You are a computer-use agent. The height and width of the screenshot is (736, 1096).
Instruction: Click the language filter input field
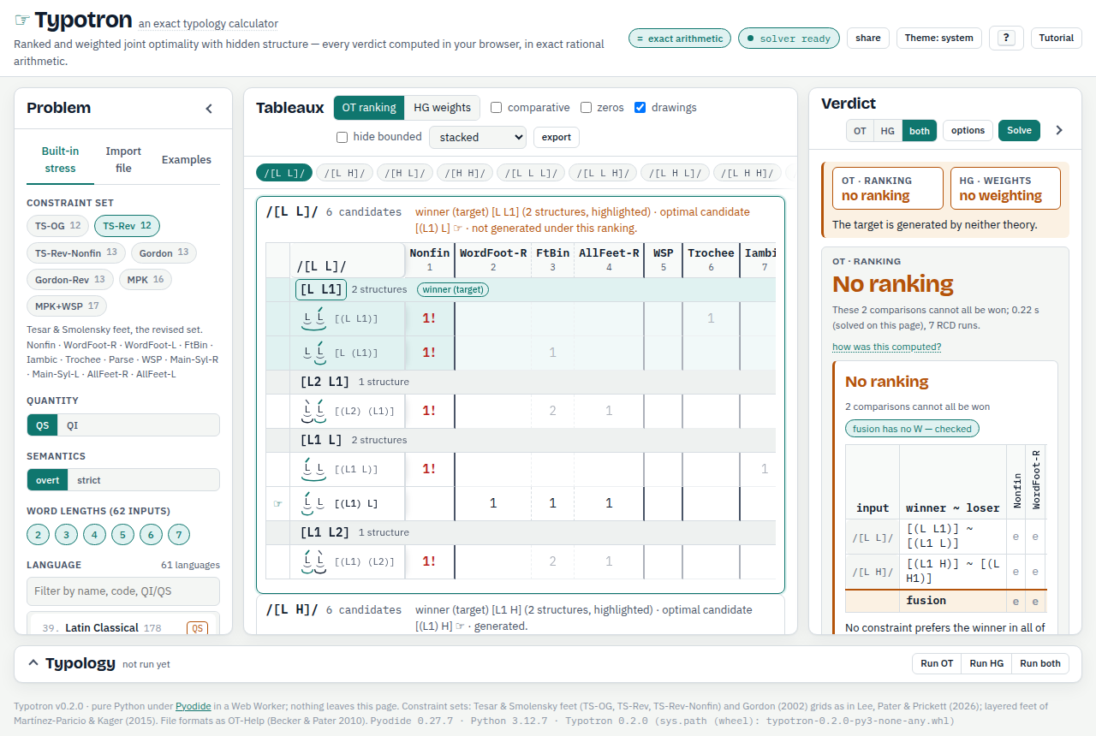pyautogui.click(x=123, y=591)
